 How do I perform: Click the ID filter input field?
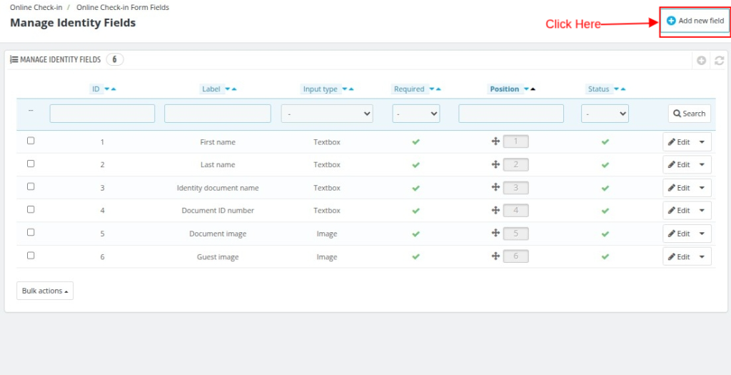[x=102, y=114]
